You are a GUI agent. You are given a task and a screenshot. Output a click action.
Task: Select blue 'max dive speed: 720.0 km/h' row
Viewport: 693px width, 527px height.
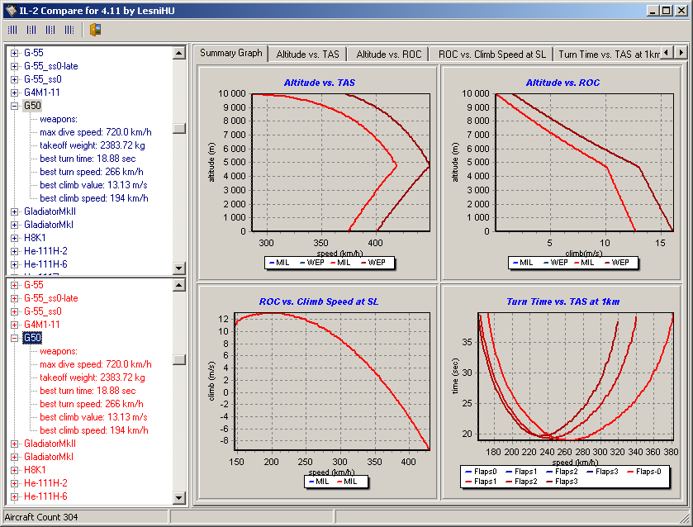tap(96, 133)
